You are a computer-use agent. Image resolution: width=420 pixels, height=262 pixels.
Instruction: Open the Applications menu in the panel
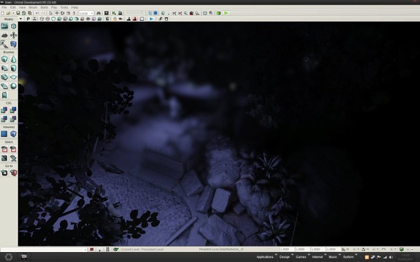(265, 257)
